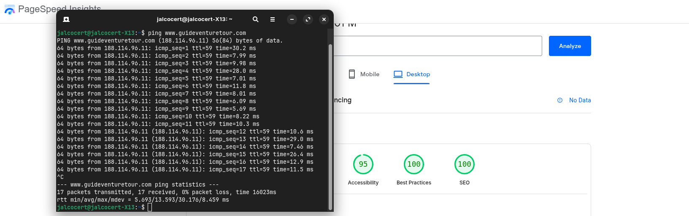
Task: Click the Analyze button in PageSpeed
Action: 570,46
